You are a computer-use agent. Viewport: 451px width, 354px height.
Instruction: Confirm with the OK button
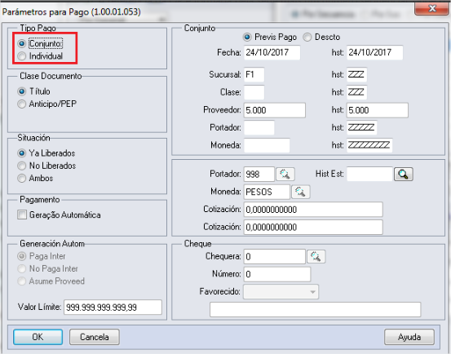point(38,337)
